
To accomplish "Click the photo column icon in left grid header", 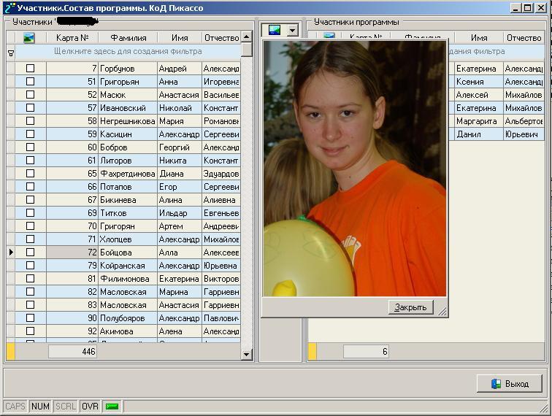I will pos(29,37).
